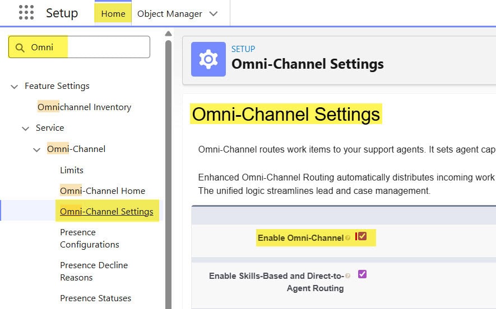Collapse the Service tree node
Screen dimensions: 496x309
pyautogui.click(x=26, y=129)
